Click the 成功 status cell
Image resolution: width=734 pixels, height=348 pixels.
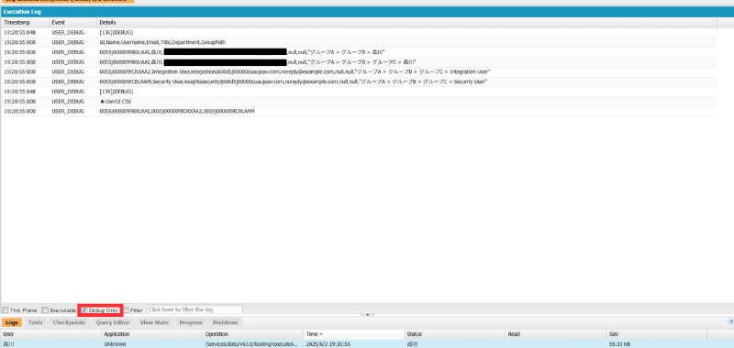tap(455, 343)
